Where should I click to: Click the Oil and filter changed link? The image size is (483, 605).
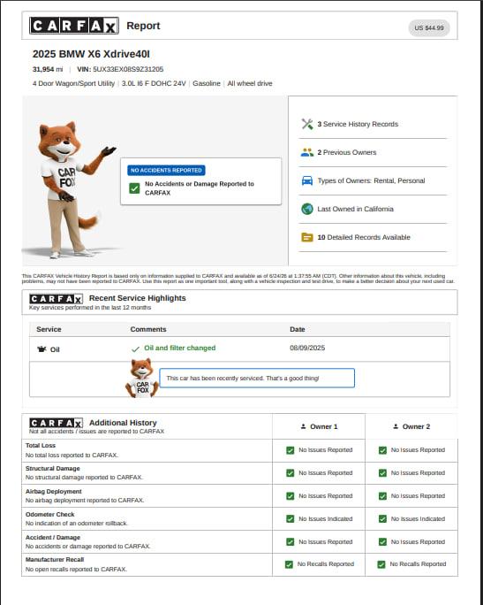coord(180,348)
